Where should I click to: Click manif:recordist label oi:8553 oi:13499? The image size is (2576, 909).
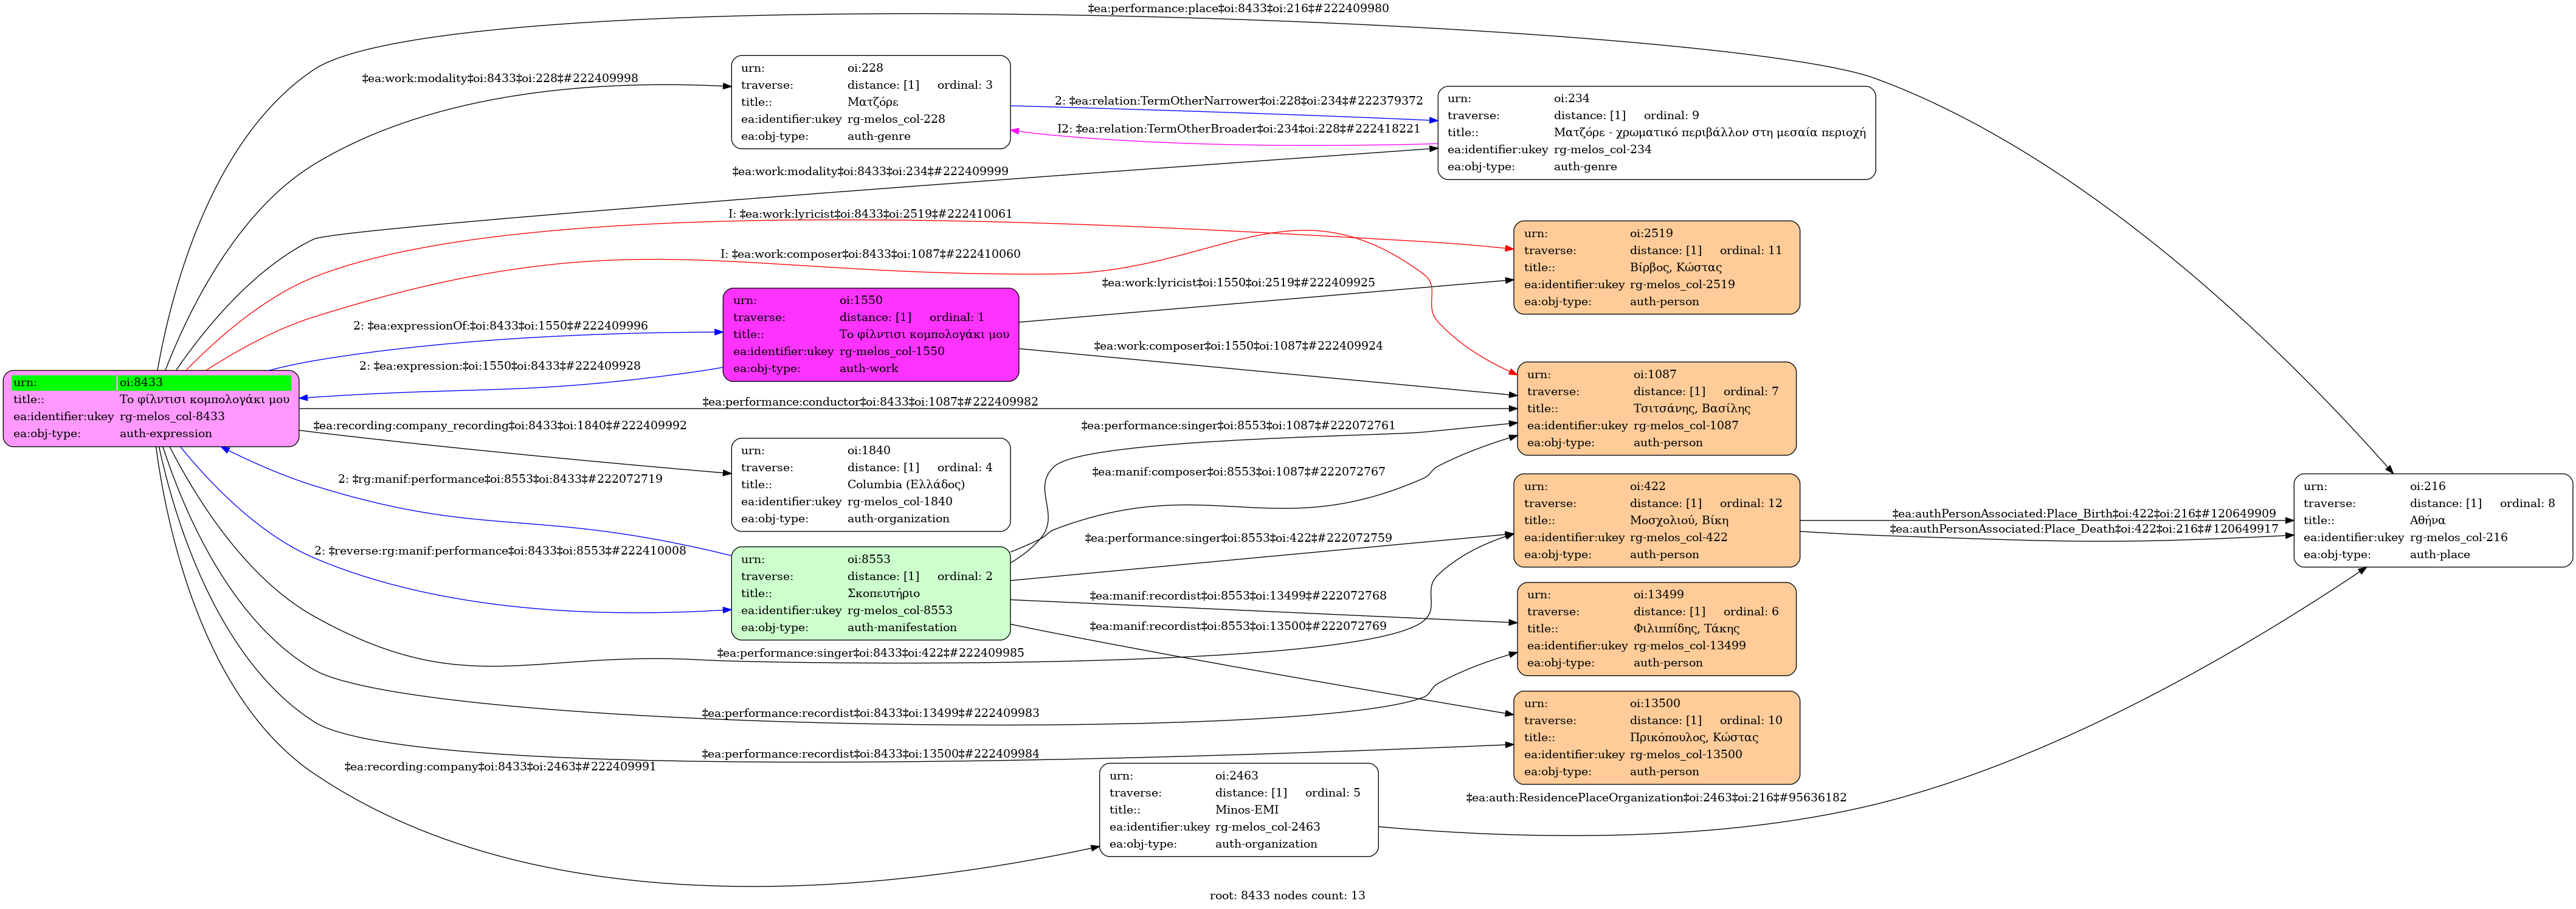(x=1238, y=596)
